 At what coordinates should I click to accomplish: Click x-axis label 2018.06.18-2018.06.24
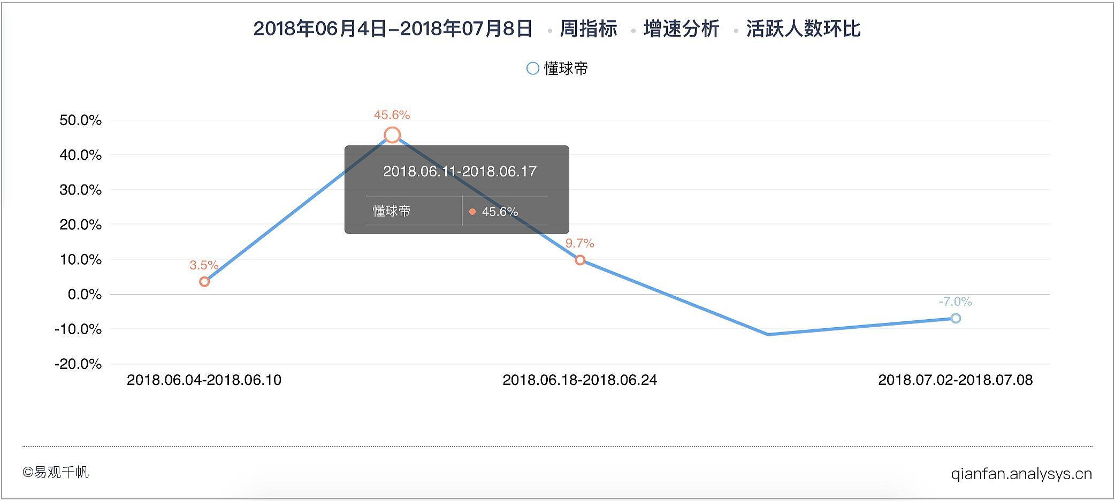[580, 380]
